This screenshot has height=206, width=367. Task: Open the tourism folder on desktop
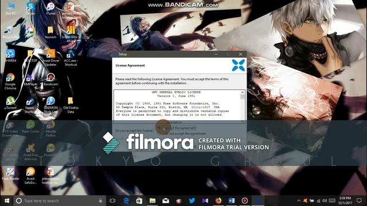[x=50, y=33]
